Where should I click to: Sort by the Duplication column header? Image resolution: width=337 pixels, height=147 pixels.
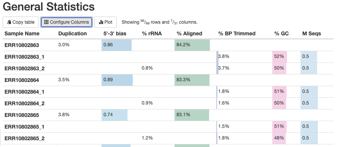[x=73, y=33]
